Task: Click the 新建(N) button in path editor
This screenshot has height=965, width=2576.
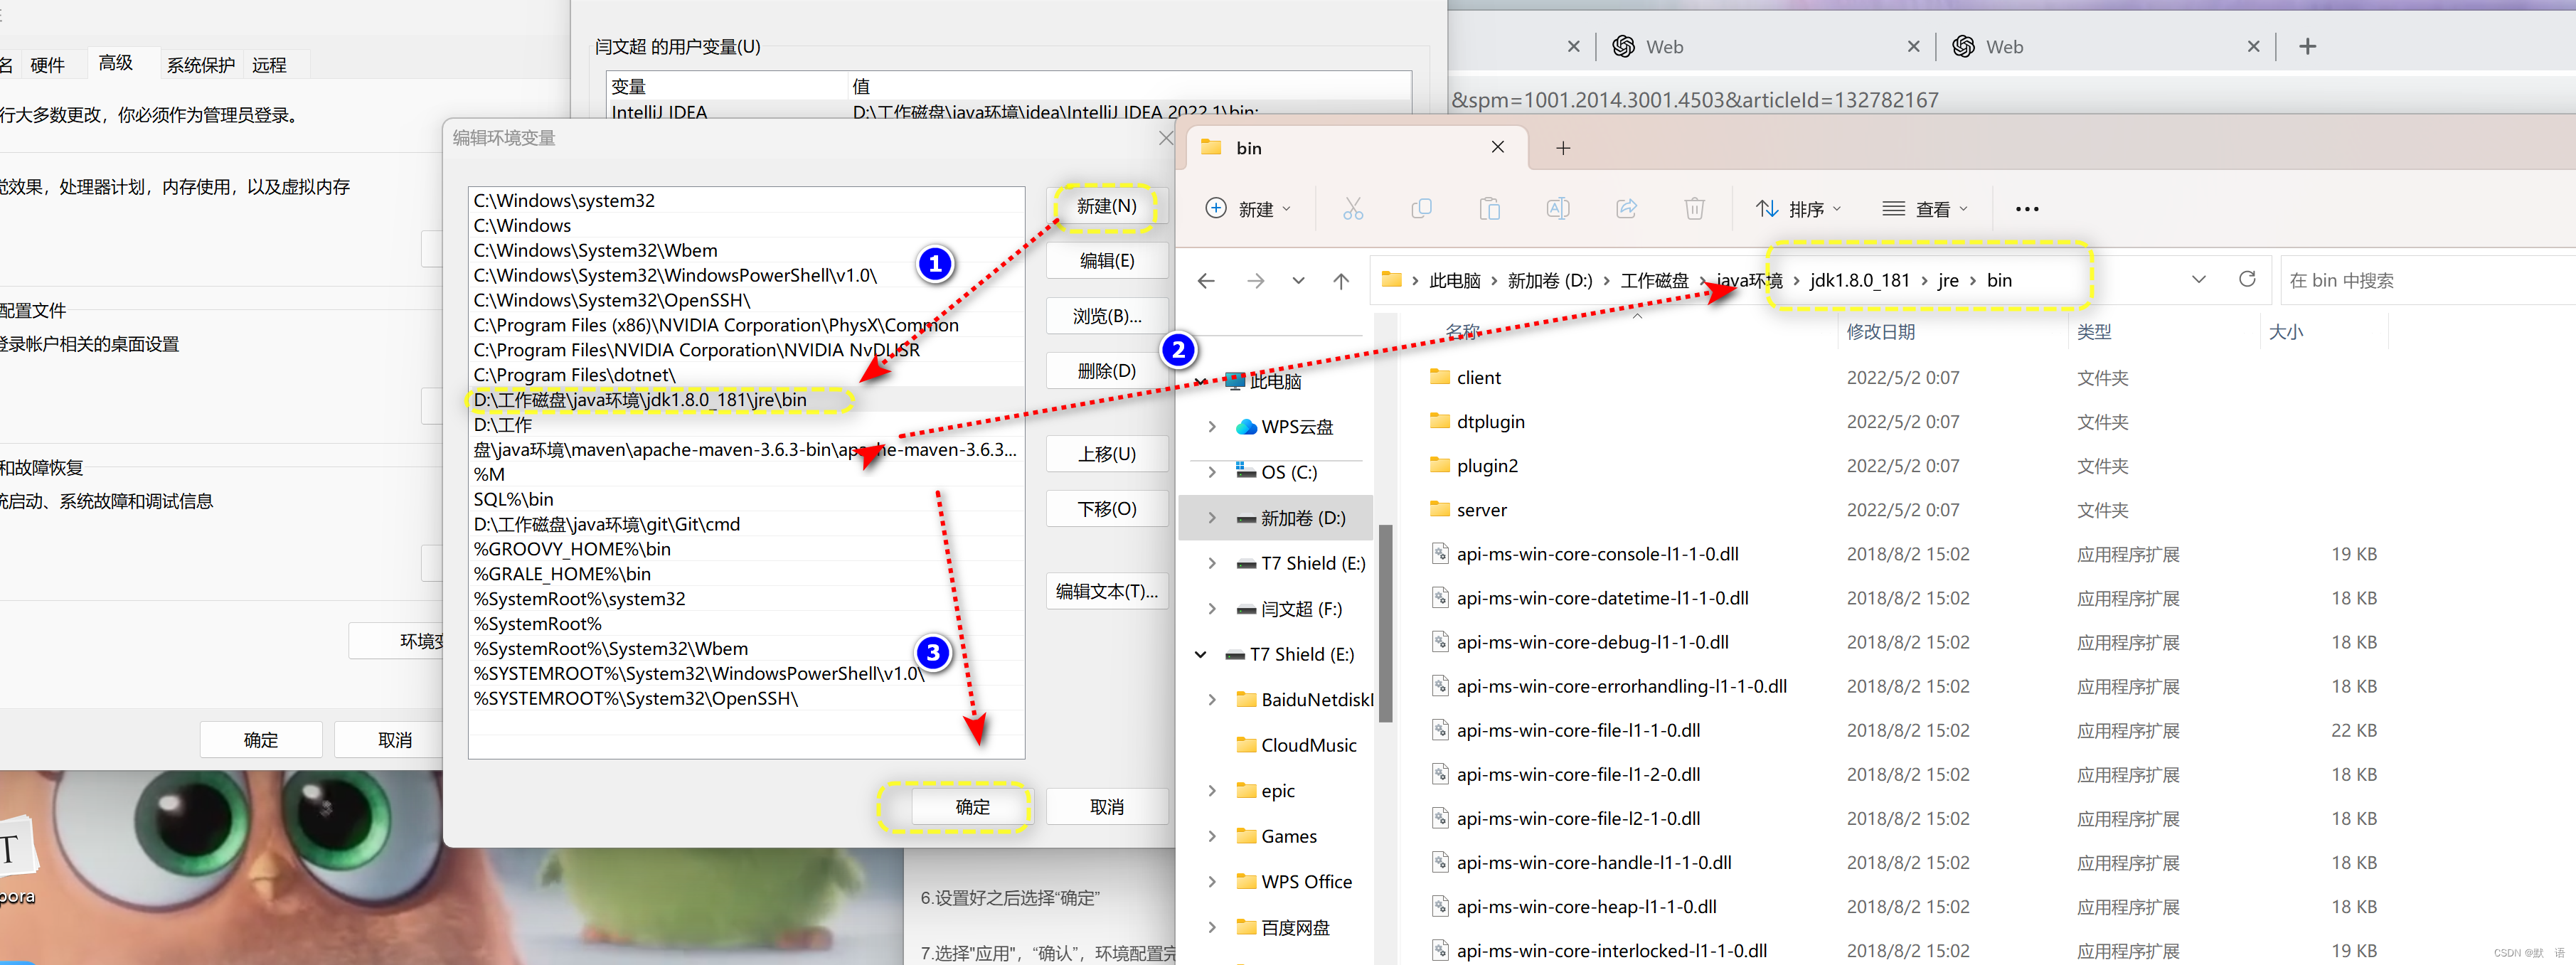Action: point(1106,206)
